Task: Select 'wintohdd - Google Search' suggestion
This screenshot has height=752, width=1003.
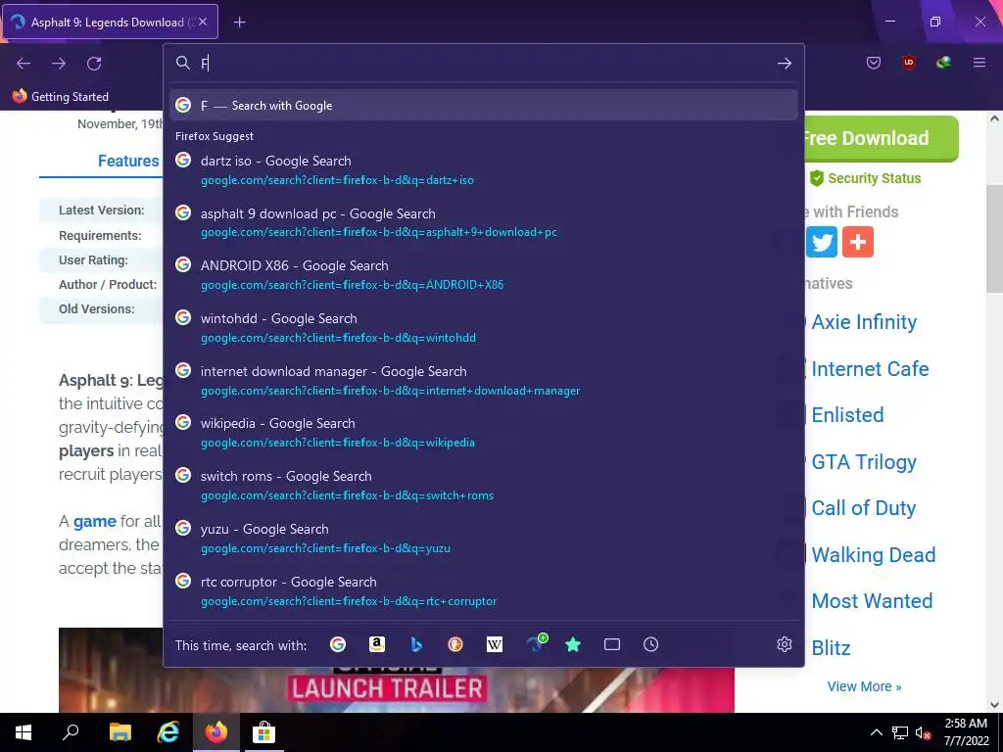Action: (x=484, y=327)
